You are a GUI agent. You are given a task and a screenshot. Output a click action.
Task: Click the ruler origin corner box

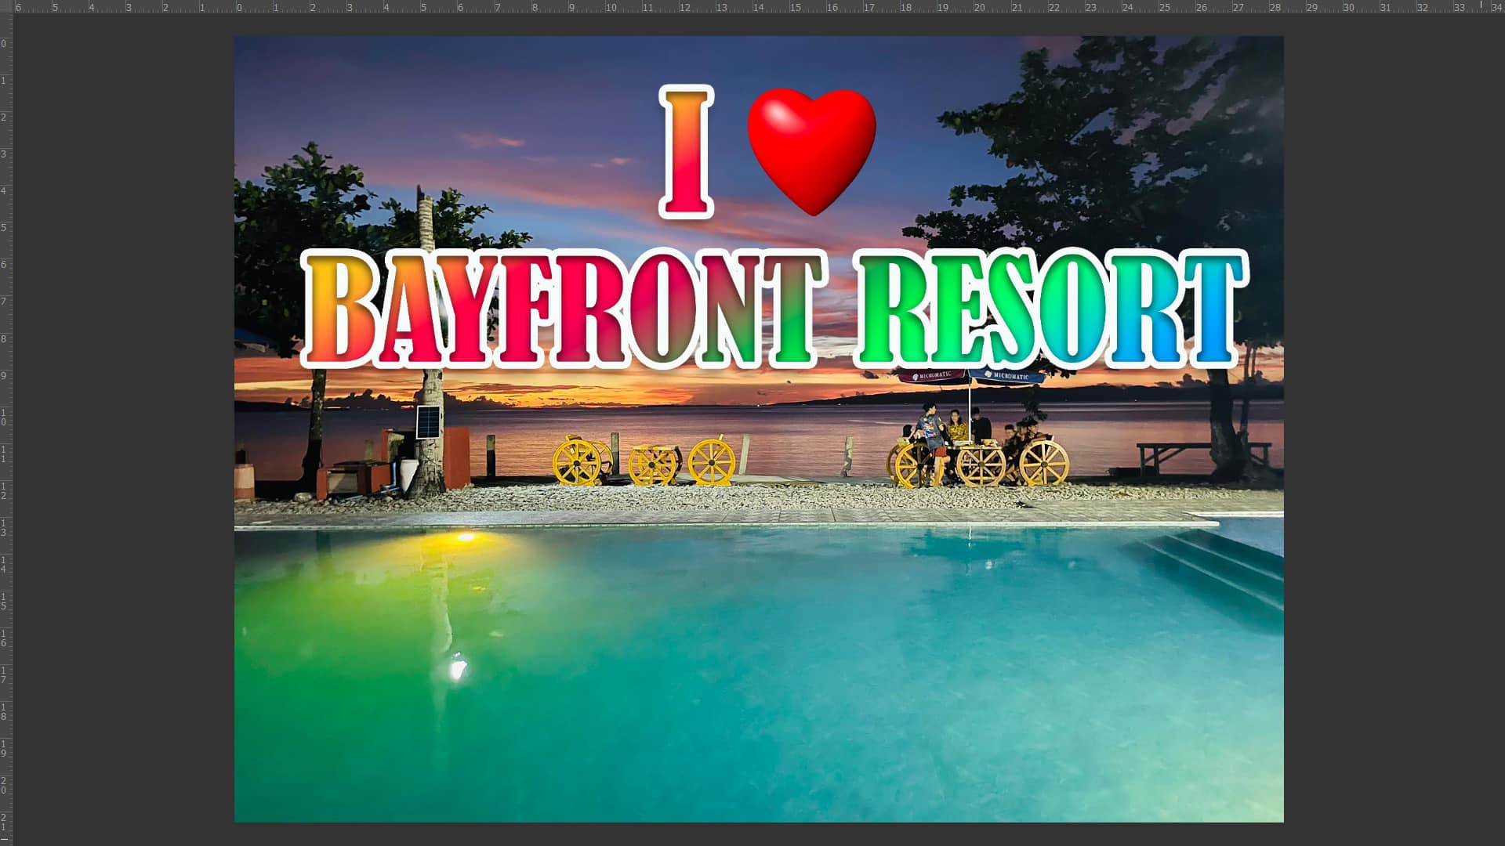tap(6, 6)
